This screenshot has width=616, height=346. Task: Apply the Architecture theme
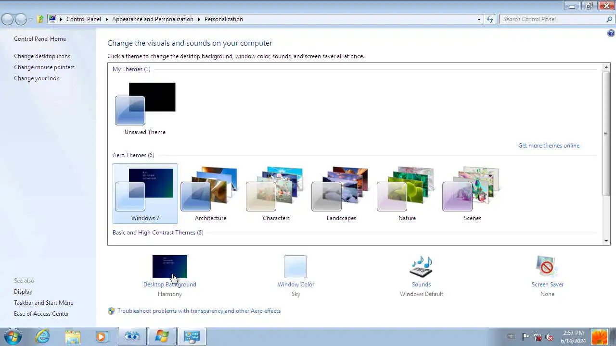210,194
